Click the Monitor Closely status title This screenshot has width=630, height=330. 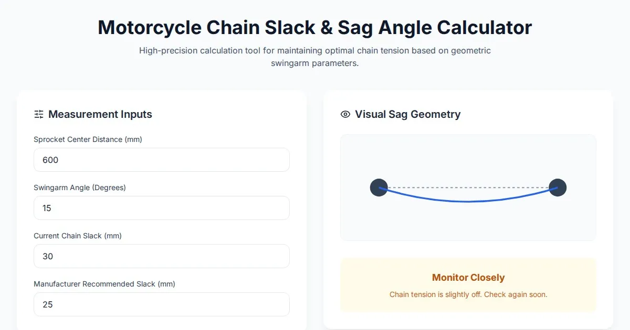[468, 278]
